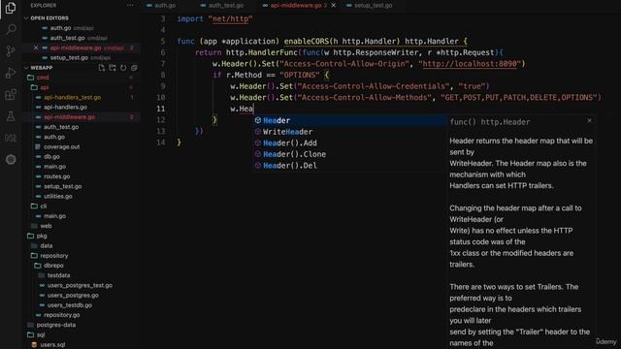
Task: Open Run and Debug view
Action: point(11,73)
